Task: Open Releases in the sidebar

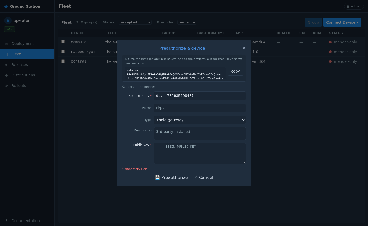Action: pos(27,65)
